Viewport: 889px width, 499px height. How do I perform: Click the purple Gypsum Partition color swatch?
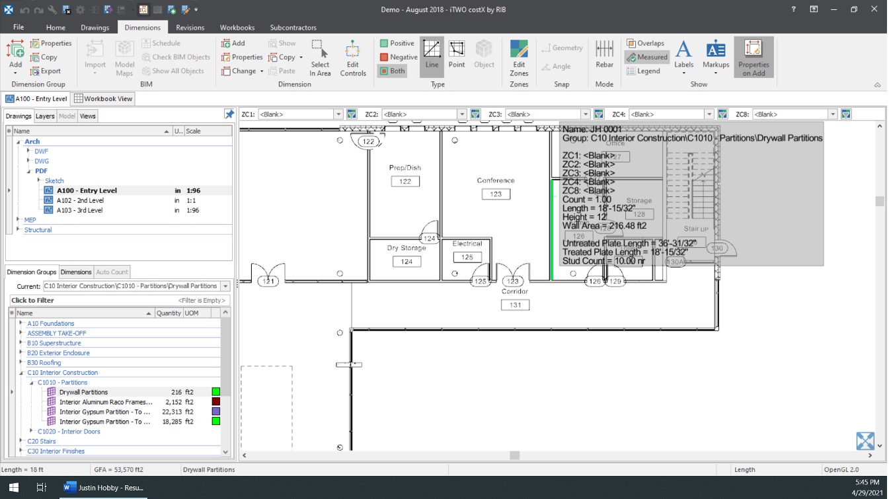[215, 411]
